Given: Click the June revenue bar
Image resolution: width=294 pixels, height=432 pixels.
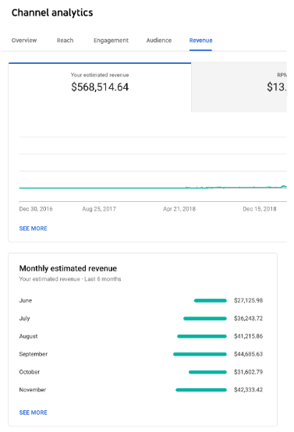Looking at the screenshot, I should click(211, 300).
